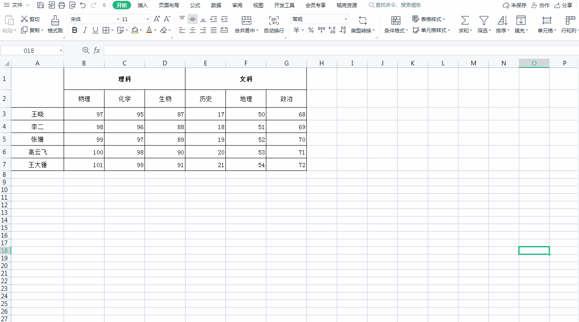Click the Paste (粘贴) clipboard icon
This screenshot has width=579, height=322.
pyautogui.click(x=8, y=20)
